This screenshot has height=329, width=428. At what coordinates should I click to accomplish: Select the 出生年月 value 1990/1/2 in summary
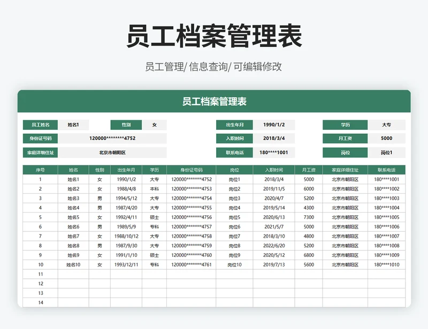tap(274, 125)
